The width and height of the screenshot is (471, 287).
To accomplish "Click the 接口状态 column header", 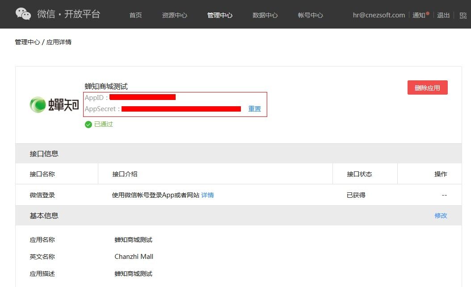I will (359, 174).
